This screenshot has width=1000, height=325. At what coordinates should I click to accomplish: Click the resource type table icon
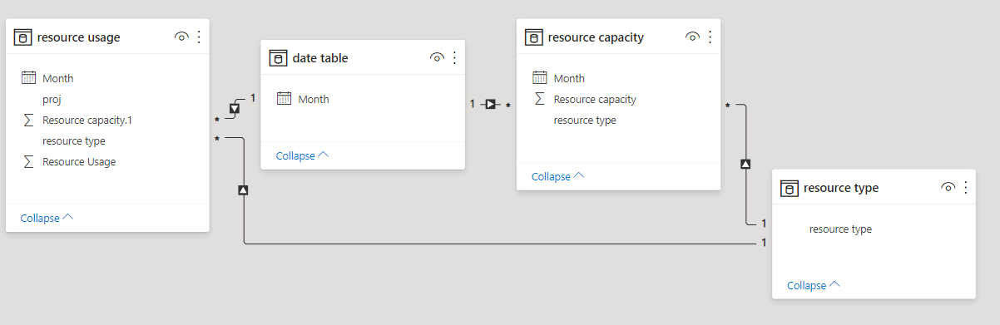(x=789, y=188)
